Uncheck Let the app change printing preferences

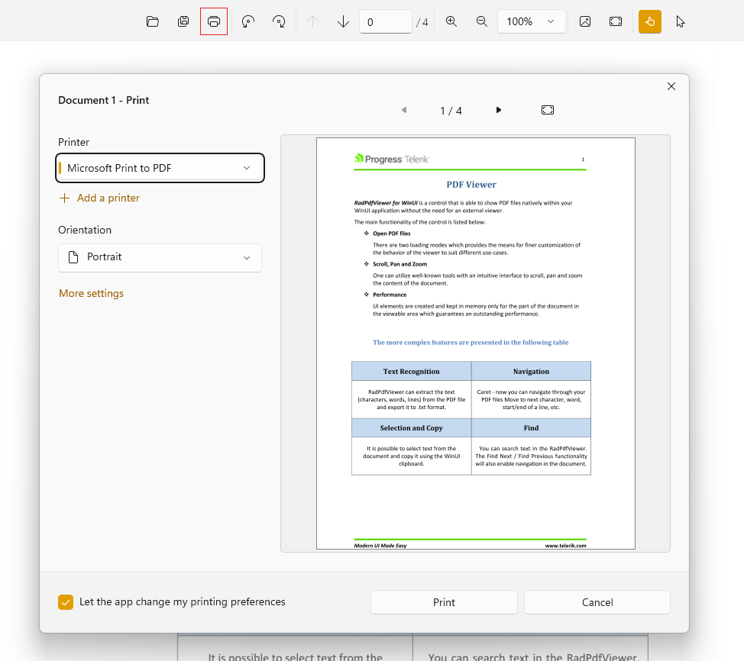click(x=66, y=602)
